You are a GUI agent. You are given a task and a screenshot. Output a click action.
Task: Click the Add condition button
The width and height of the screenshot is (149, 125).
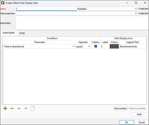click(120, 108)
